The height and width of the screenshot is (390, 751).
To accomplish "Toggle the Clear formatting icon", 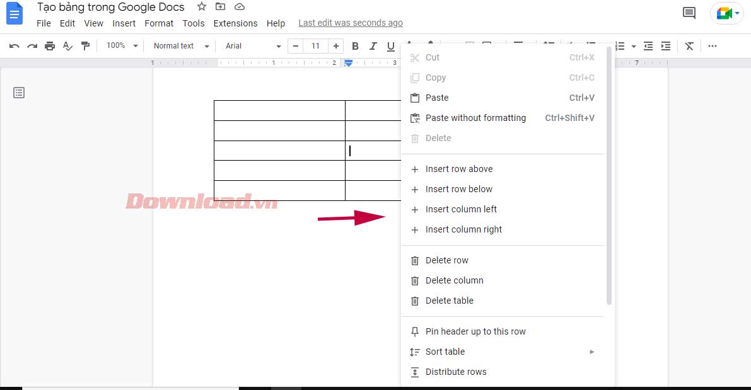I will click(689, 45).
